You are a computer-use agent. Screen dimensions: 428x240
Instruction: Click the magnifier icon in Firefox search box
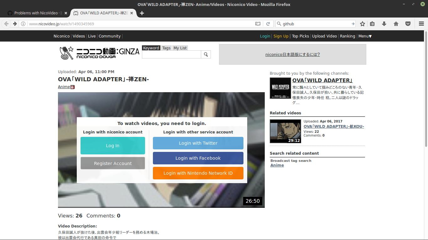(x=279, y=24)
